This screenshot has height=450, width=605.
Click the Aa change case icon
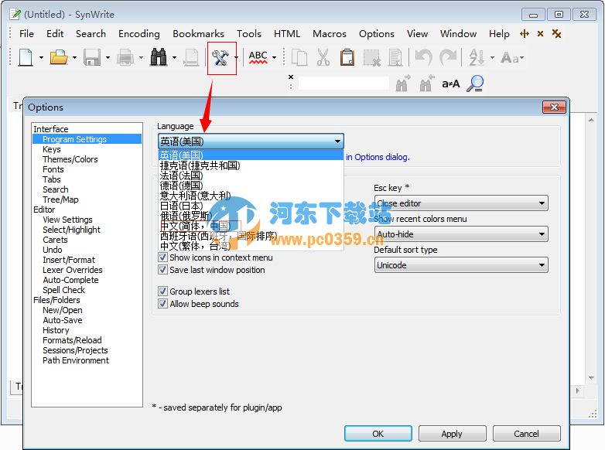[510, 58]
